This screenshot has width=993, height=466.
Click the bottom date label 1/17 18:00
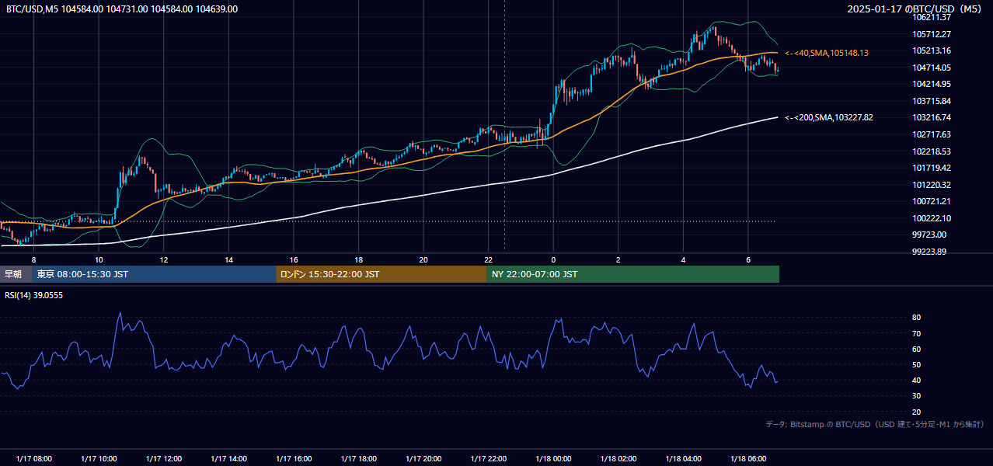[358, 459]
